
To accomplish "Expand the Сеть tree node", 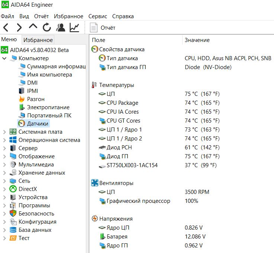I will (x=4, y=181).
